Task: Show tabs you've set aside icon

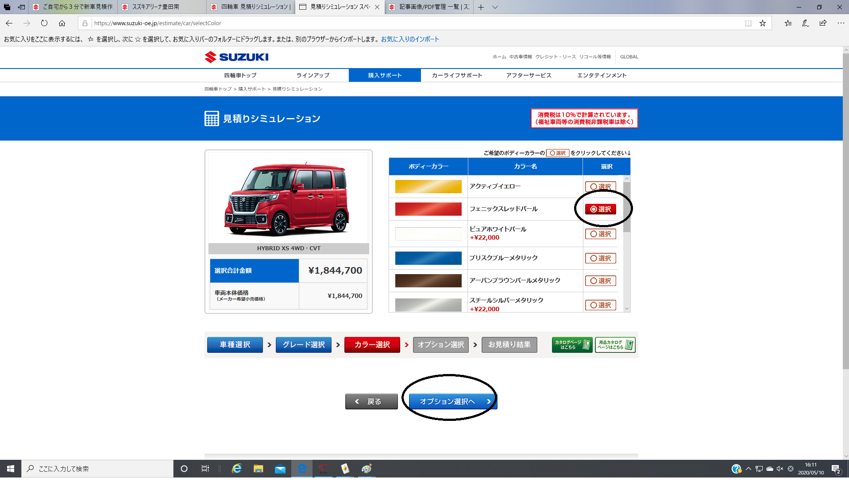Action: pyautogui.click(x=7, y=7)
